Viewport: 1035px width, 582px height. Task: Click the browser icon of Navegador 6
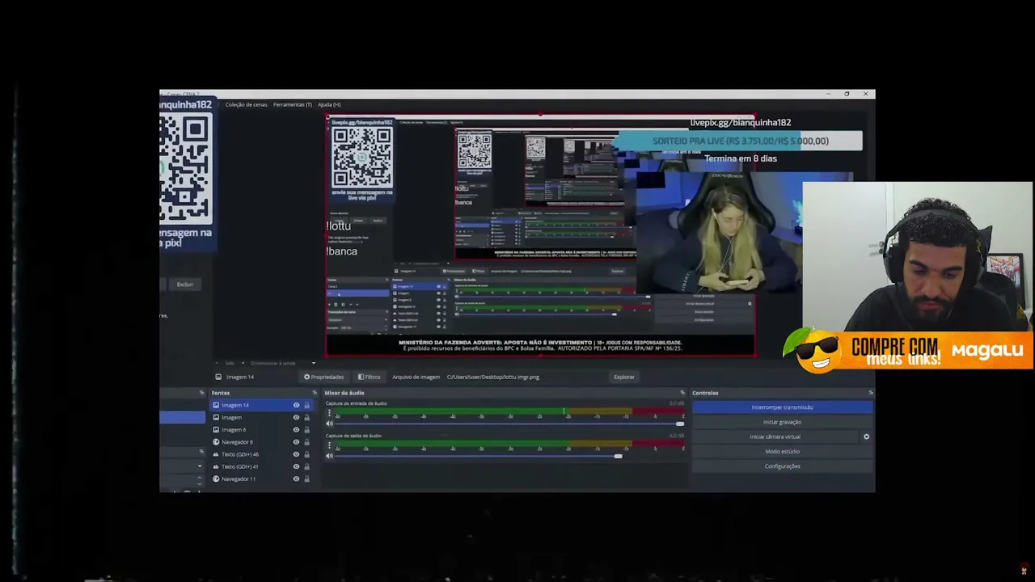(x=216, y=442)
